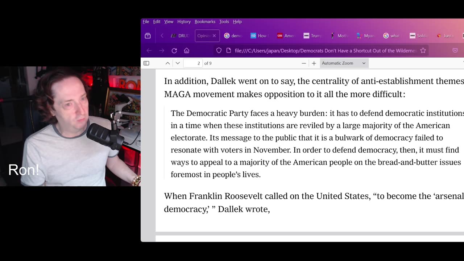This screenshot has height=261, width=464.
Task: Click the 'of 9' page count text
Action: coord(208,63)
